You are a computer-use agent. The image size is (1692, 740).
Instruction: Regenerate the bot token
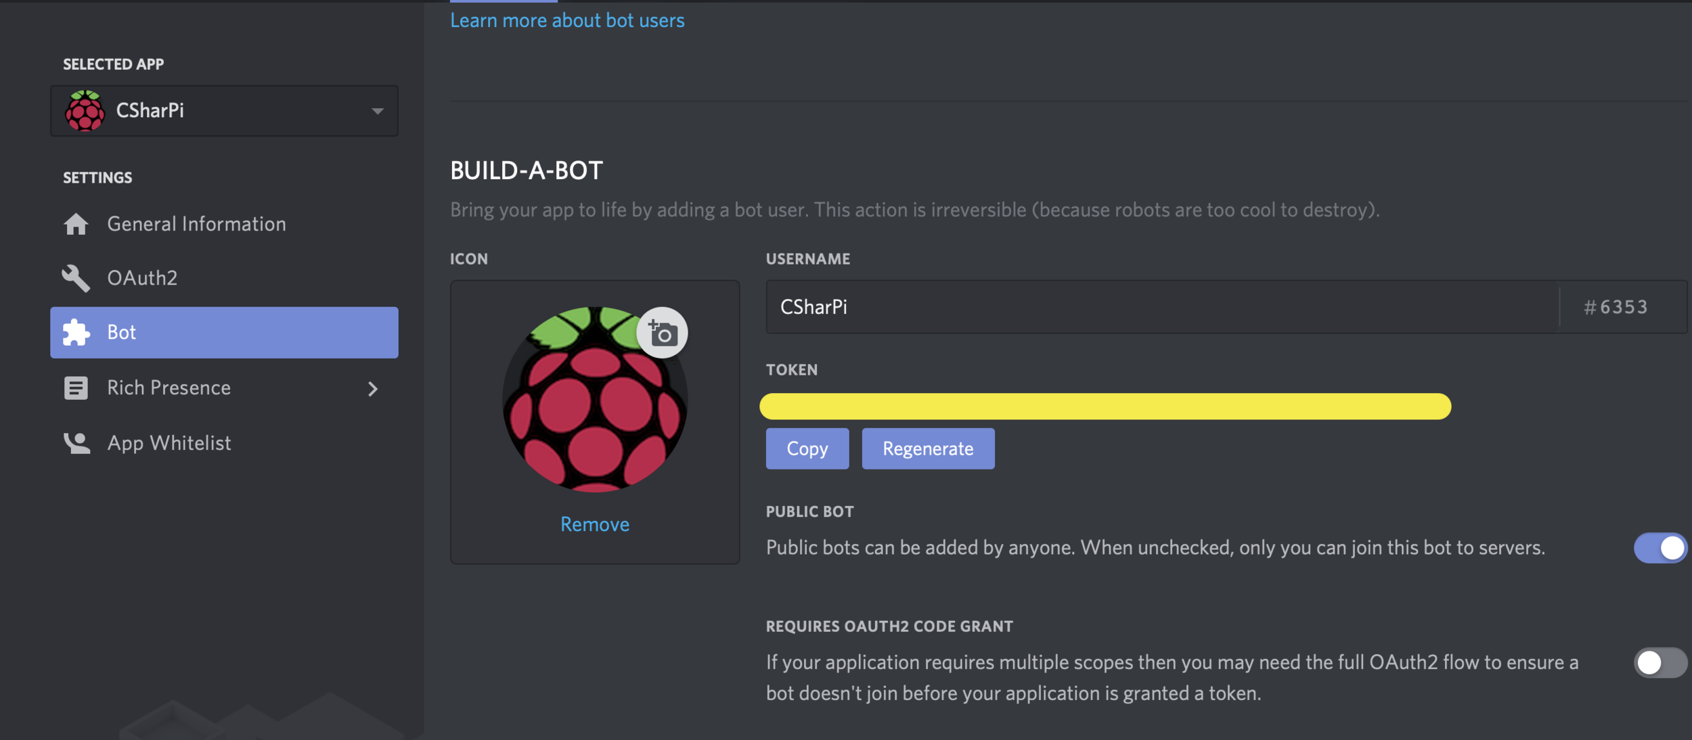point(928,448)
